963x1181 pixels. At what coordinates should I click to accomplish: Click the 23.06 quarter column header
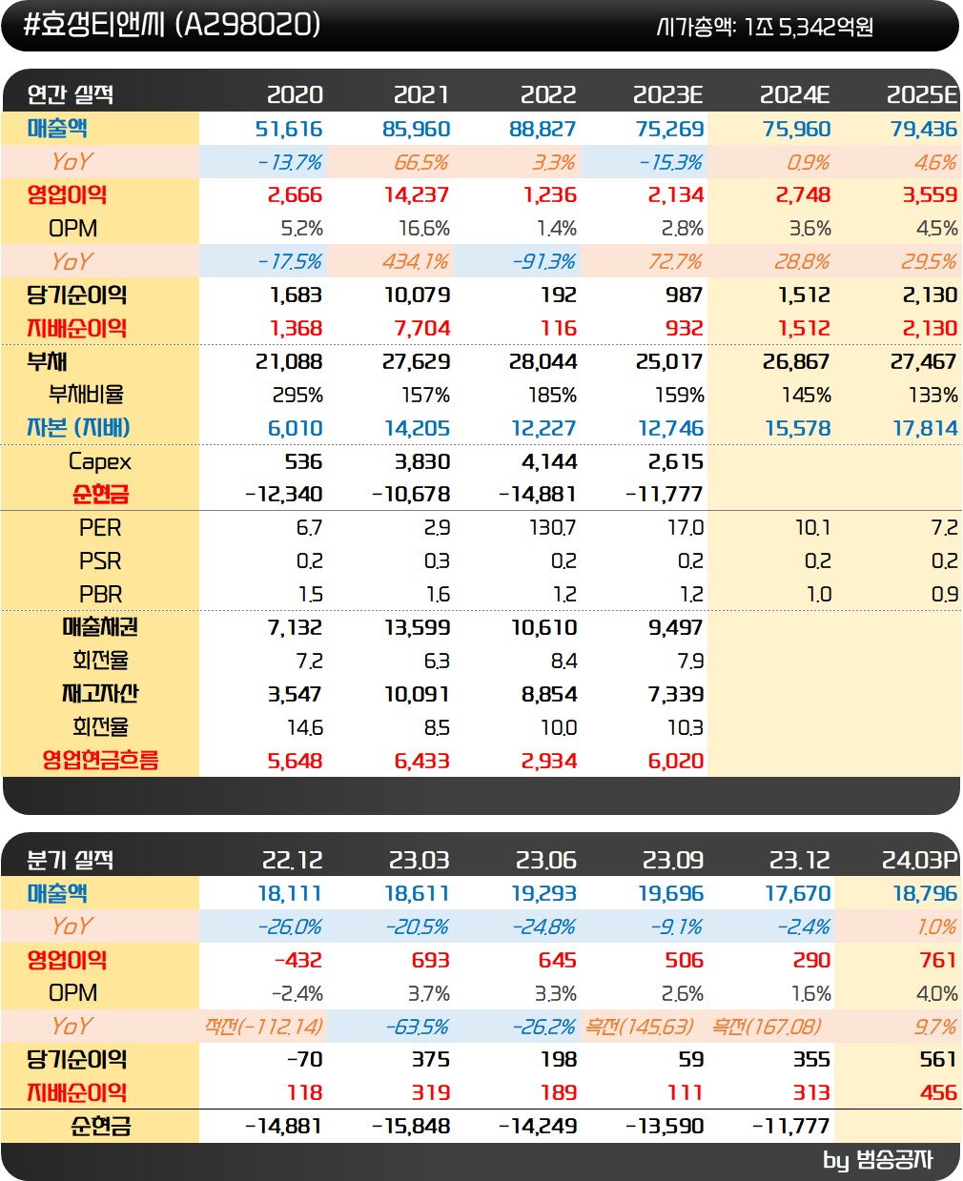[x=545, y=860]
